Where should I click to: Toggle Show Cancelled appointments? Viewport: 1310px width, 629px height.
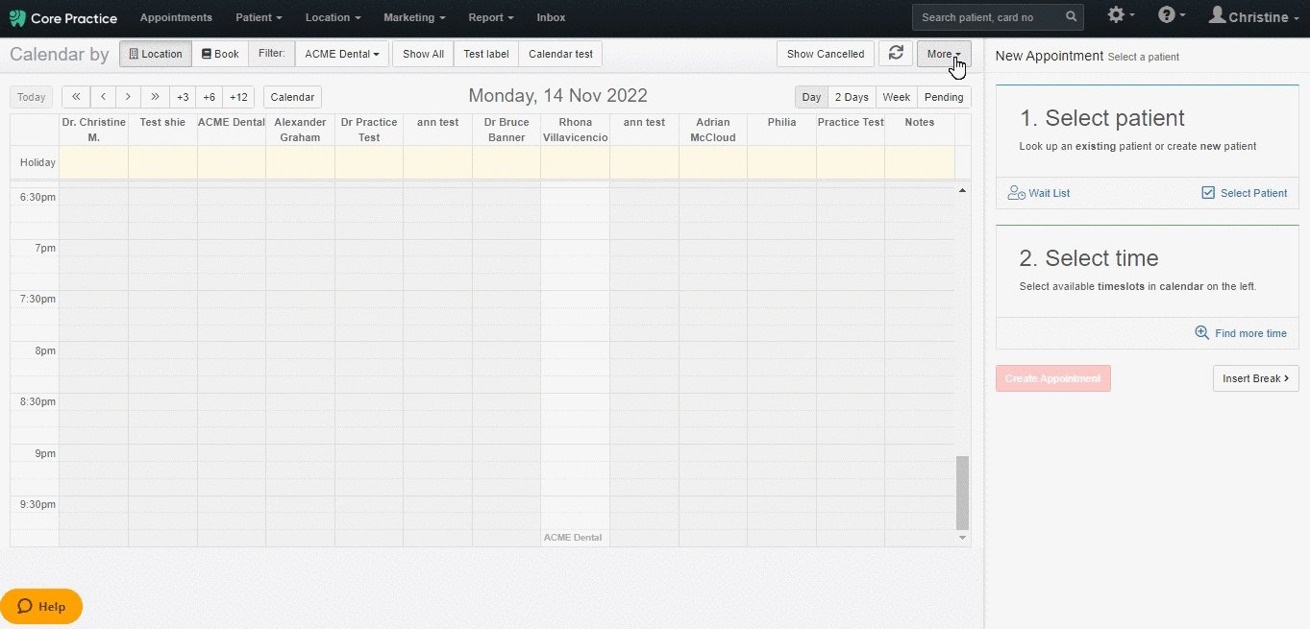click(x=826, y=54)
